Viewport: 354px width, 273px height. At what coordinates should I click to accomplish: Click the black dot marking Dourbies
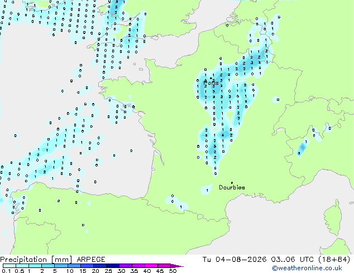coord(232,183)
